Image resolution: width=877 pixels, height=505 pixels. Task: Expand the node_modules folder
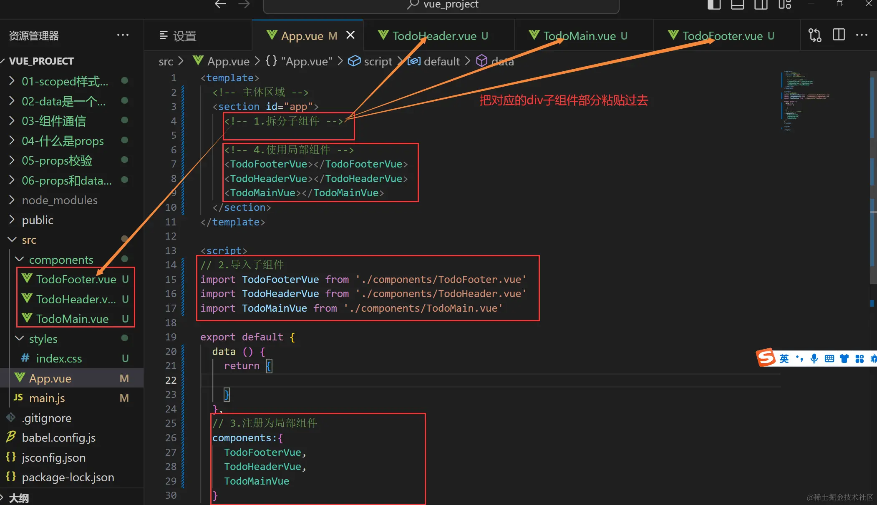[x=72, y=200]
